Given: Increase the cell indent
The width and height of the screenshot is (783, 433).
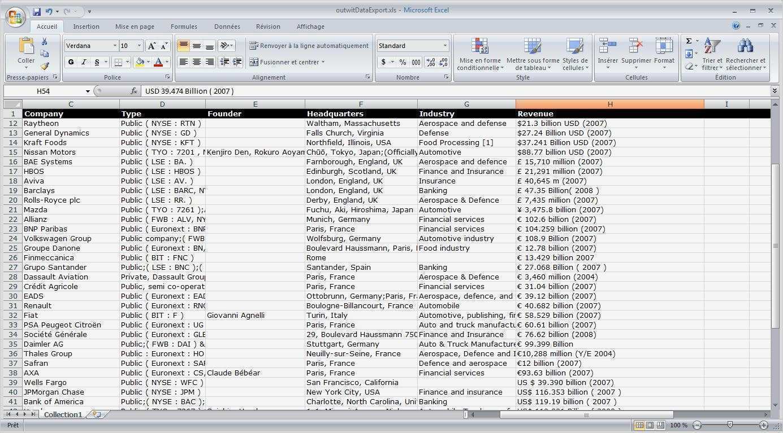Looking at the screenshot, I should pos(237,62).
